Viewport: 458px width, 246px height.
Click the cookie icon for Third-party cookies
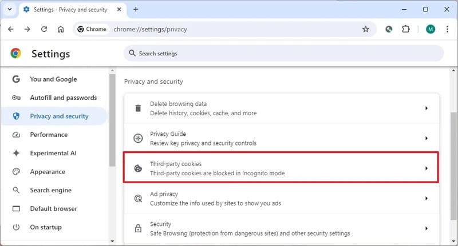pyautogui.click(x=138, y=168)
